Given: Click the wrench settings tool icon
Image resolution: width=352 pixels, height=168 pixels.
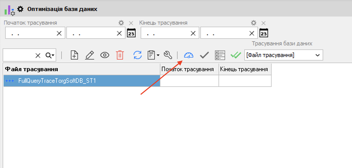Looking at the screenshot, I should [x=168, y=55].
